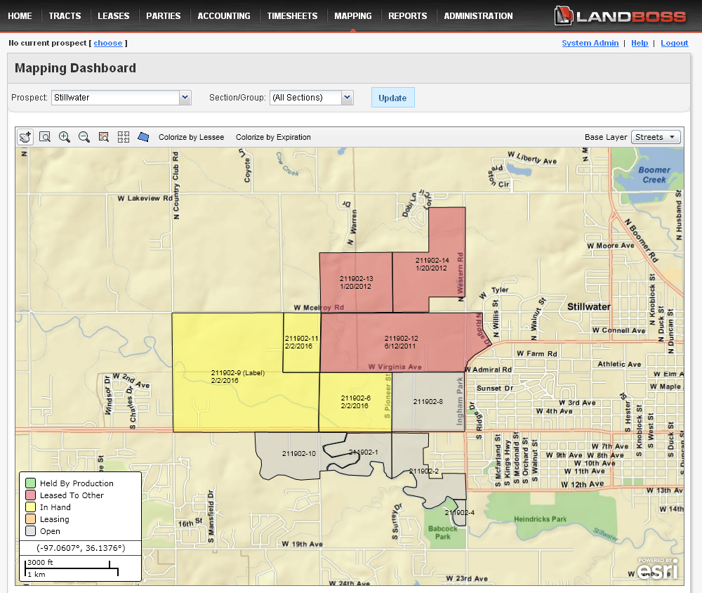
Task: Open the Administration menu
Action: [x=478, y=16]
